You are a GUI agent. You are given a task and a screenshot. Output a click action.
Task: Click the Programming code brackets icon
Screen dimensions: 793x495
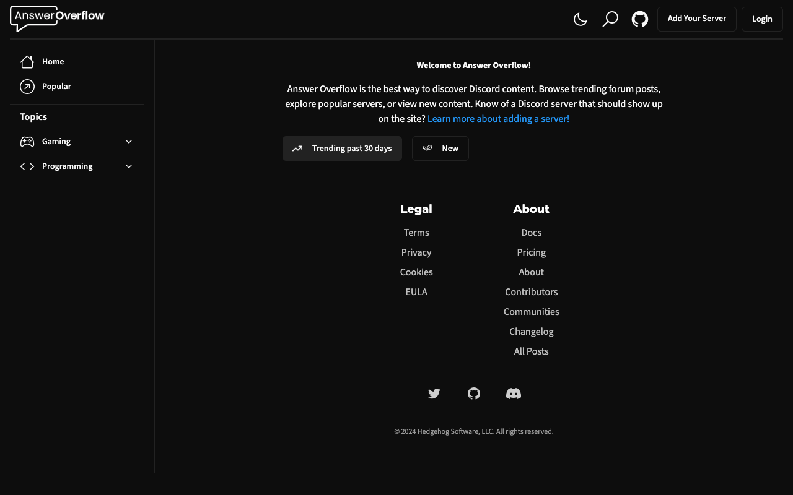click(x=27, y=166)
